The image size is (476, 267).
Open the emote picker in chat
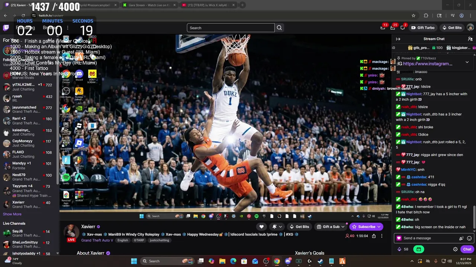(469, 238)
